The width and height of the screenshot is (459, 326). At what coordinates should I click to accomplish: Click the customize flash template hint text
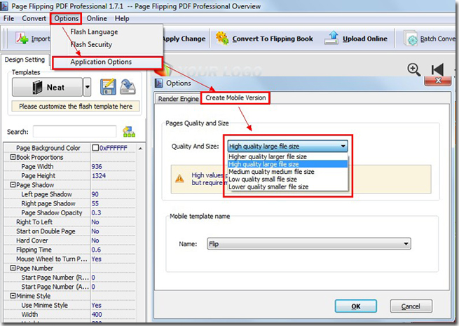(x=76, y=107)
